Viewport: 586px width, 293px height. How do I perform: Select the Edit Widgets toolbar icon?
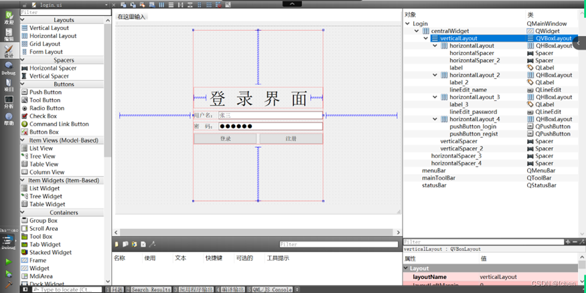click(123, 5)
